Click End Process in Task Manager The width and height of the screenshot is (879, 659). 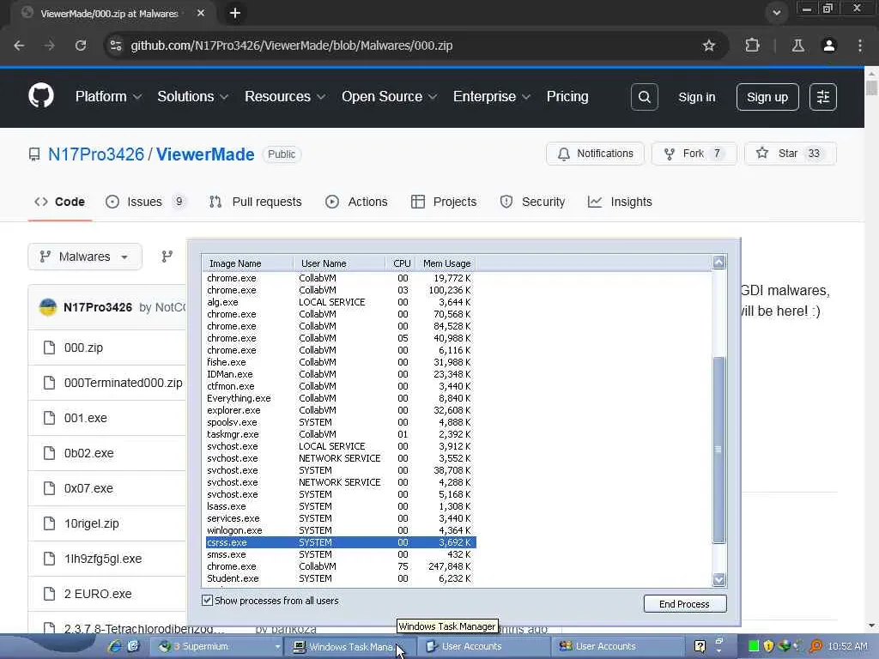[x=685, y=603]
